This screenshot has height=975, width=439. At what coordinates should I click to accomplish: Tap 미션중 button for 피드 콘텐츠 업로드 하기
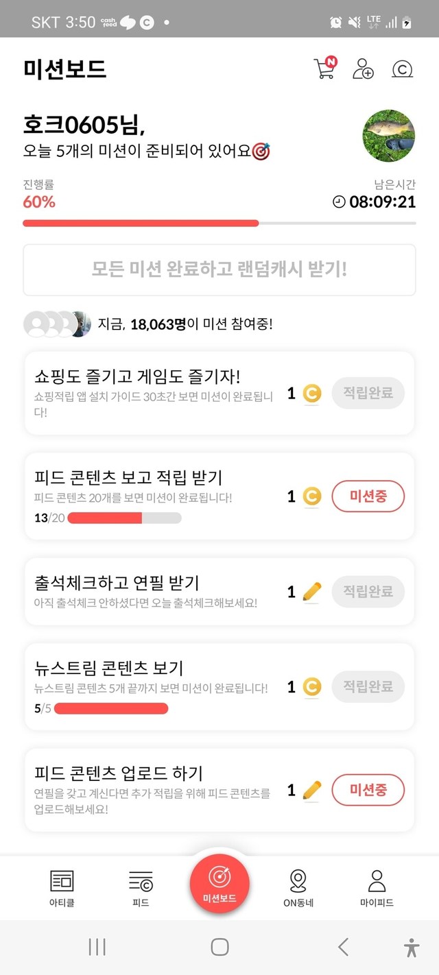pos(368,791)
